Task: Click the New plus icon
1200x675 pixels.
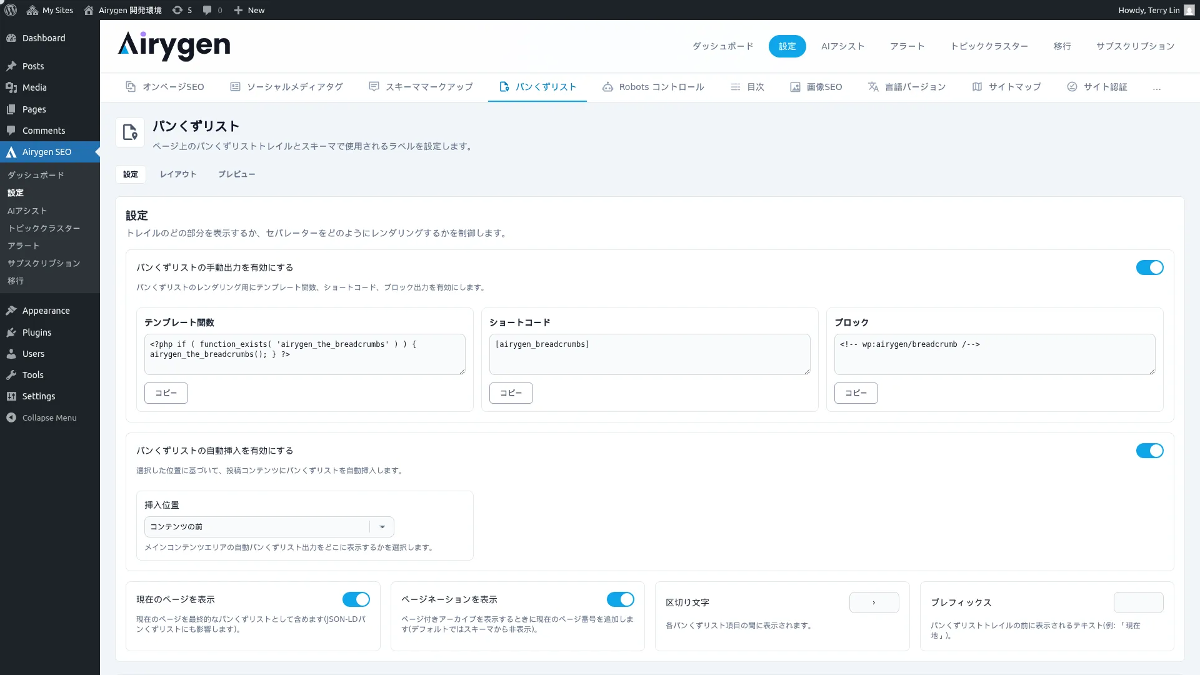Action: (238, 10)
